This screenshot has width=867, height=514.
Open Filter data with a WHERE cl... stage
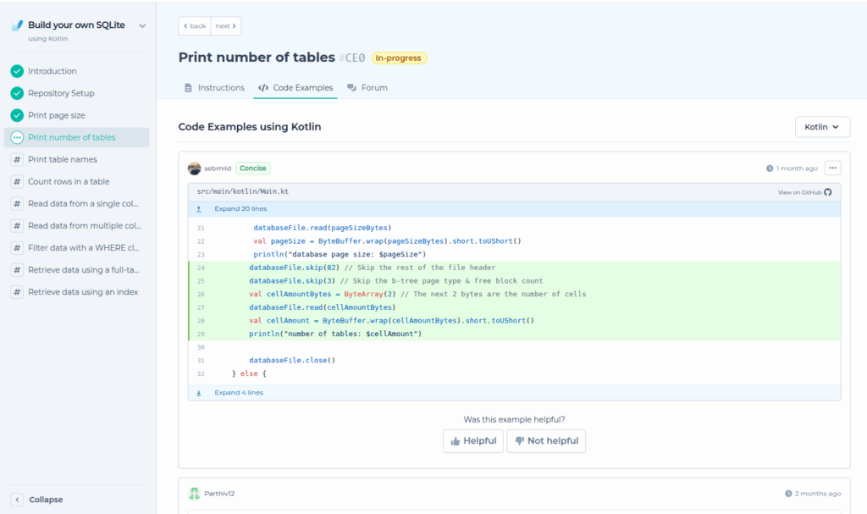pos(76,248)
